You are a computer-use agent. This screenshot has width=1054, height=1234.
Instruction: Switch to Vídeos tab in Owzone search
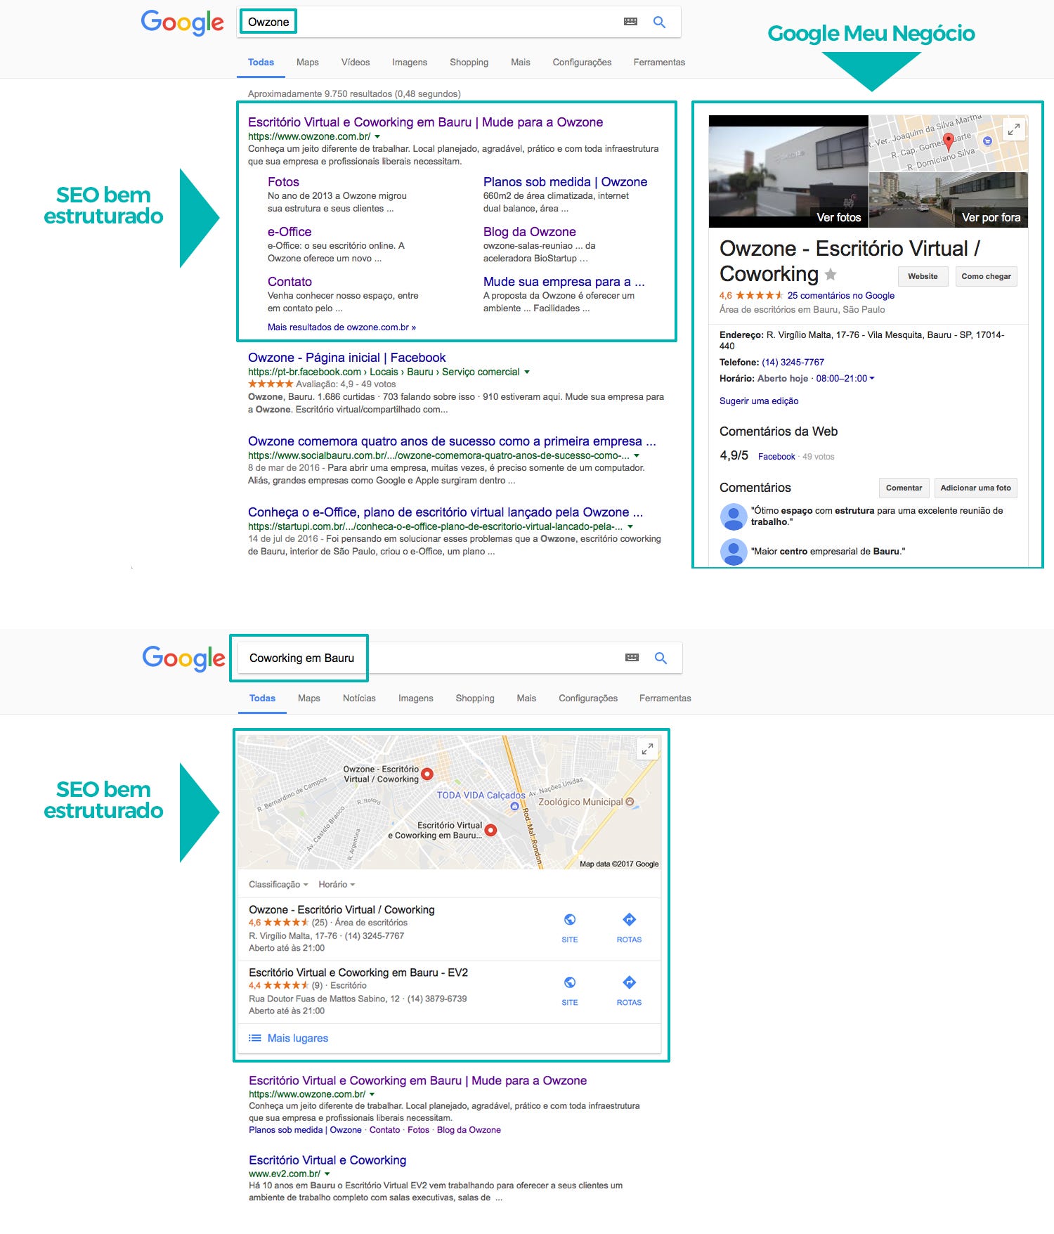click(356, 63)
